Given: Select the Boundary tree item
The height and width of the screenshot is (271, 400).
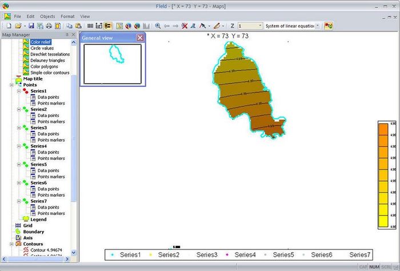Looking at the screenshot, I should (33, 232).
